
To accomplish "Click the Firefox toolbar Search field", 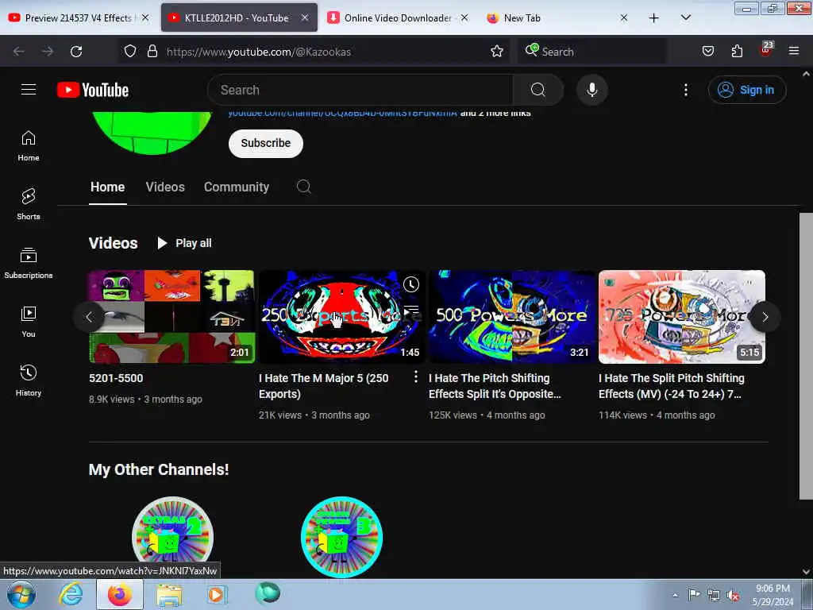I will [x=591, y=52].
